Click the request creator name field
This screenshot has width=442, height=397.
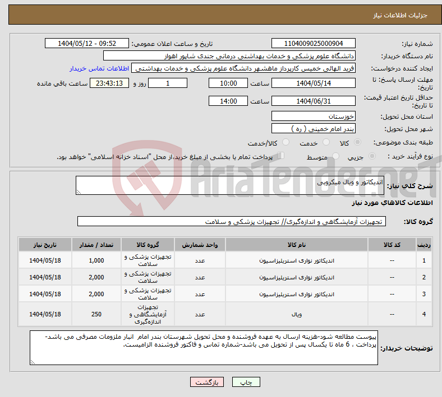click(243, 68)
